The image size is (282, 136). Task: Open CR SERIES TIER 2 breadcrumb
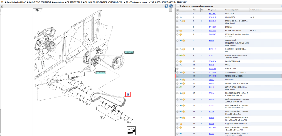tap(74, 2)
